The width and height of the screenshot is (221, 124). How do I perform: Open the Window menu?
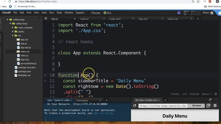point(69,12)
